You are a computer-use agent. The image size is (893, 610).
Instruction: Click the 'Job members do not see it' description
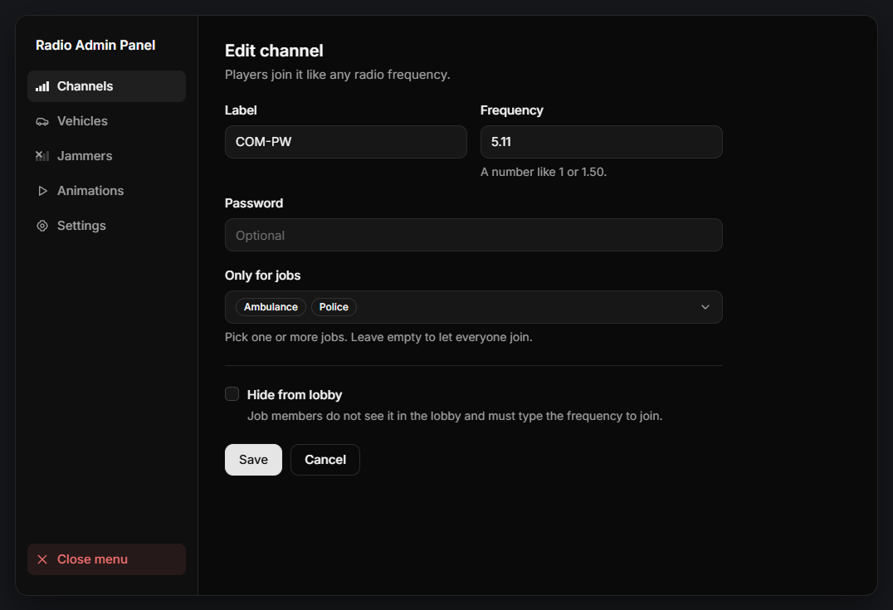tap(455, 416)
